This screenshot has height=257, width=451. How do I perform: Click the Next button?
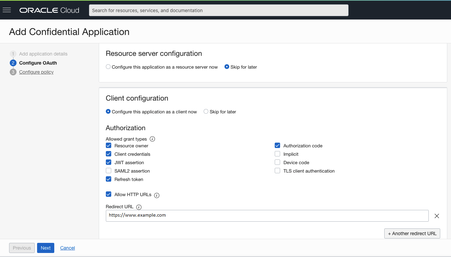(x=46, y=248)
